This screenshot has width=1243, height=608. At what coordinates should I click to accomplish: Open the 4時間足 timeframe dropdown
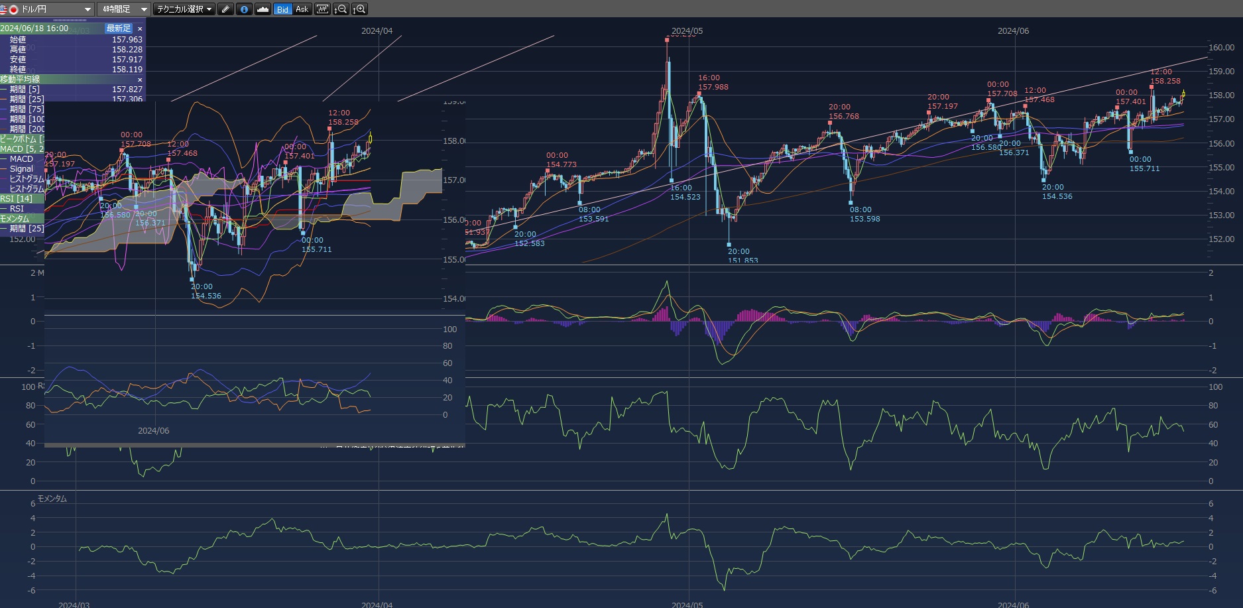tap(123, 9)
